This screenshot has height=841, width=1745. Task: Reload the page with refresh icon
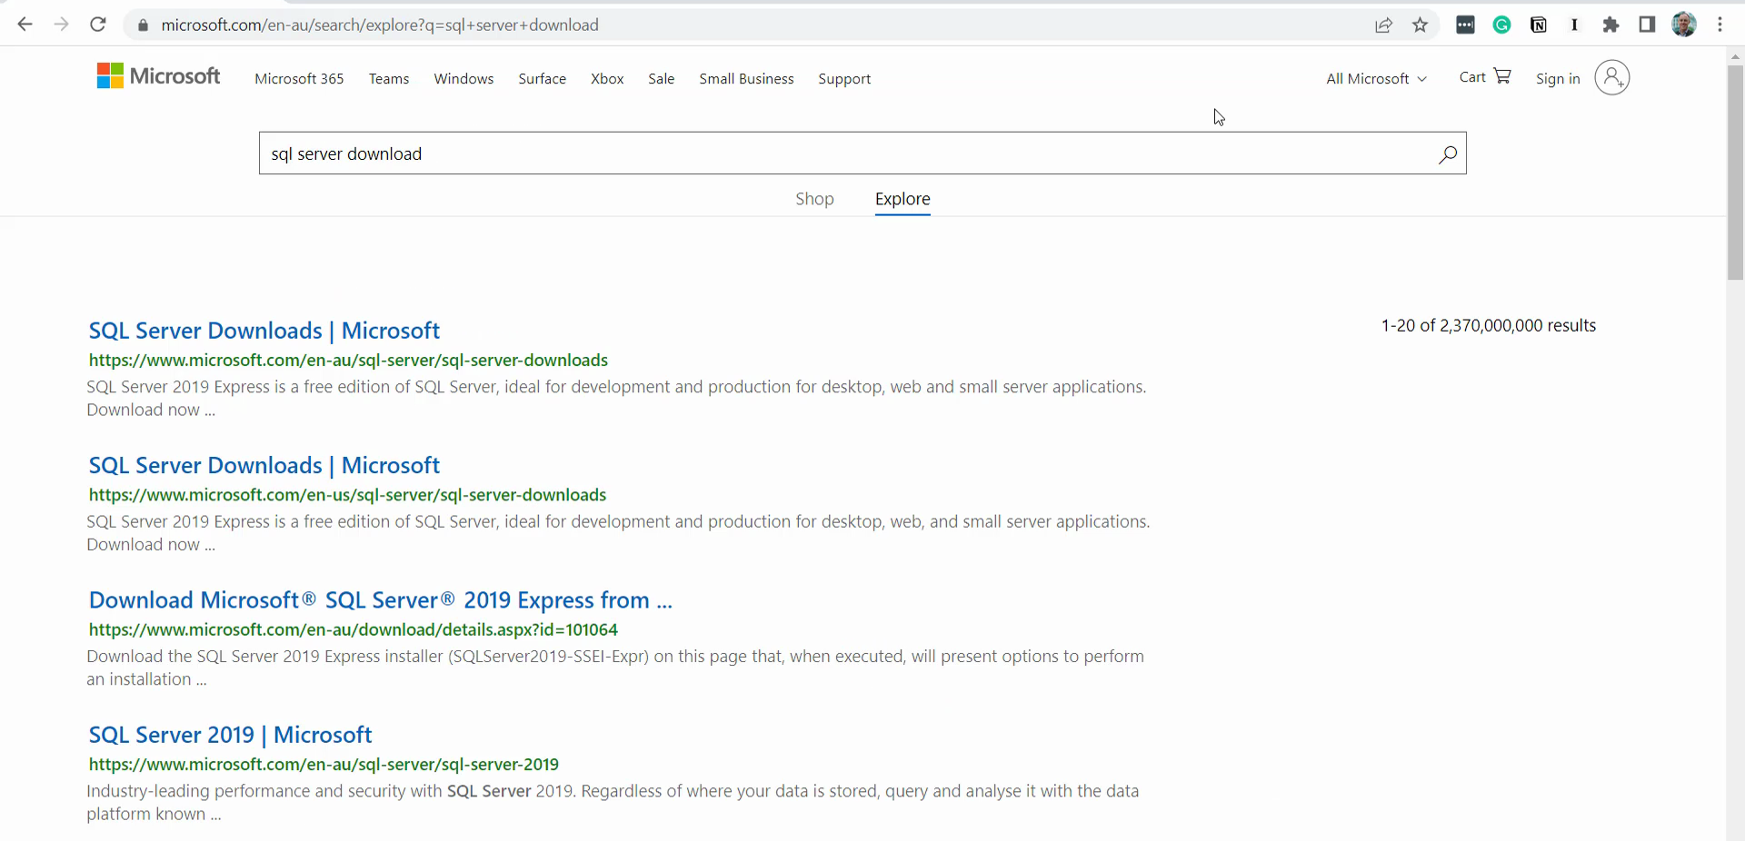(98, 25)
